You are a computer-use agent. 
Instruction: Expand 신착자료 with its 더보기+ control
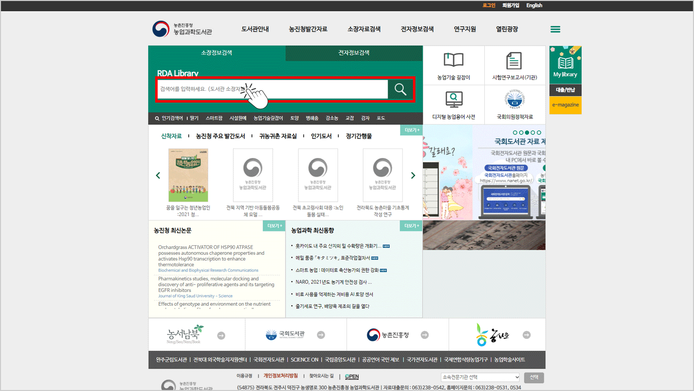pos(411,129)
